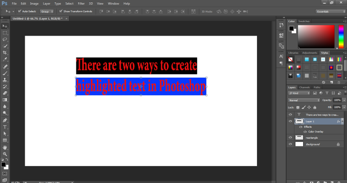Image resolution: width=347 pixels, height=183 pixels.
Task: Switch to the Channels tab
Action: click(x=304, y=88)
